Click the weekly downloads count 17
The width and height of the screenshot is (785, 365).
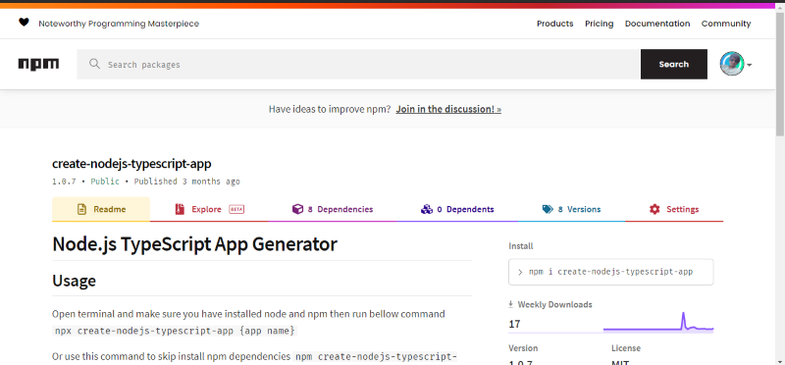(x=514, y=325)
